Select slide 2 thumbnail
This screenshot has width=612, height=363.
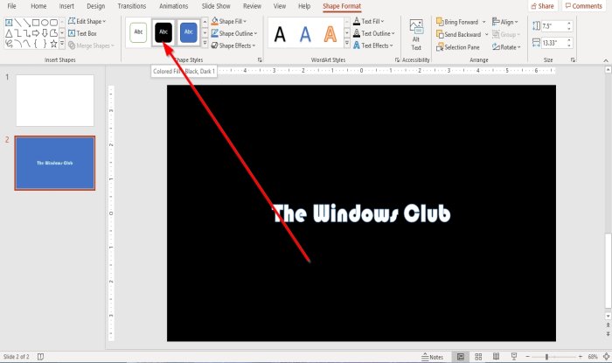(x=55, y=164)
